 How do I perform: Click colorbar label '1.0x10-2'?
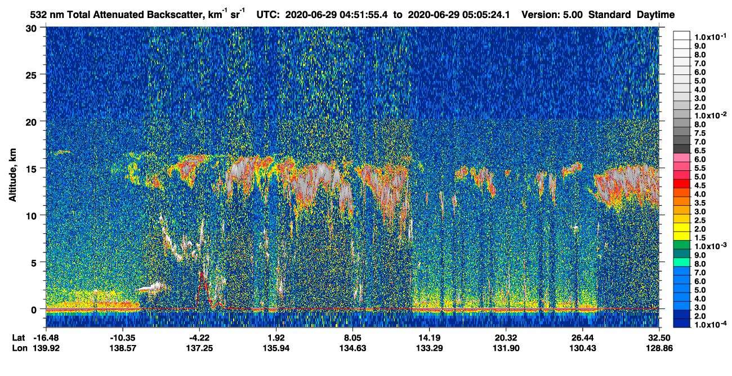click(710, 114)
